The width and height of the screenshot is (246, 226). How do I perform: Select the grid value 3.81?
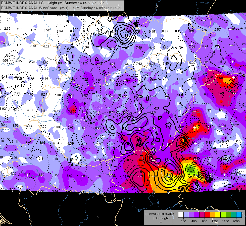42,158
